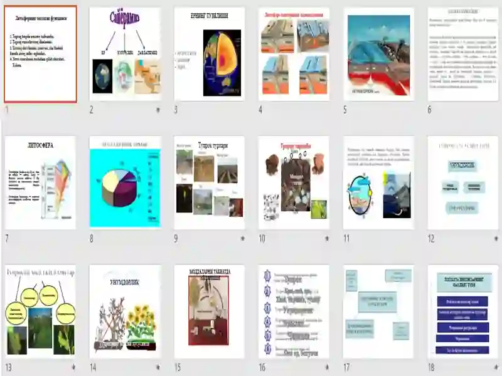Click the transition star icon under slide 2
Screen dimensions: 502x376
[158, 110]
